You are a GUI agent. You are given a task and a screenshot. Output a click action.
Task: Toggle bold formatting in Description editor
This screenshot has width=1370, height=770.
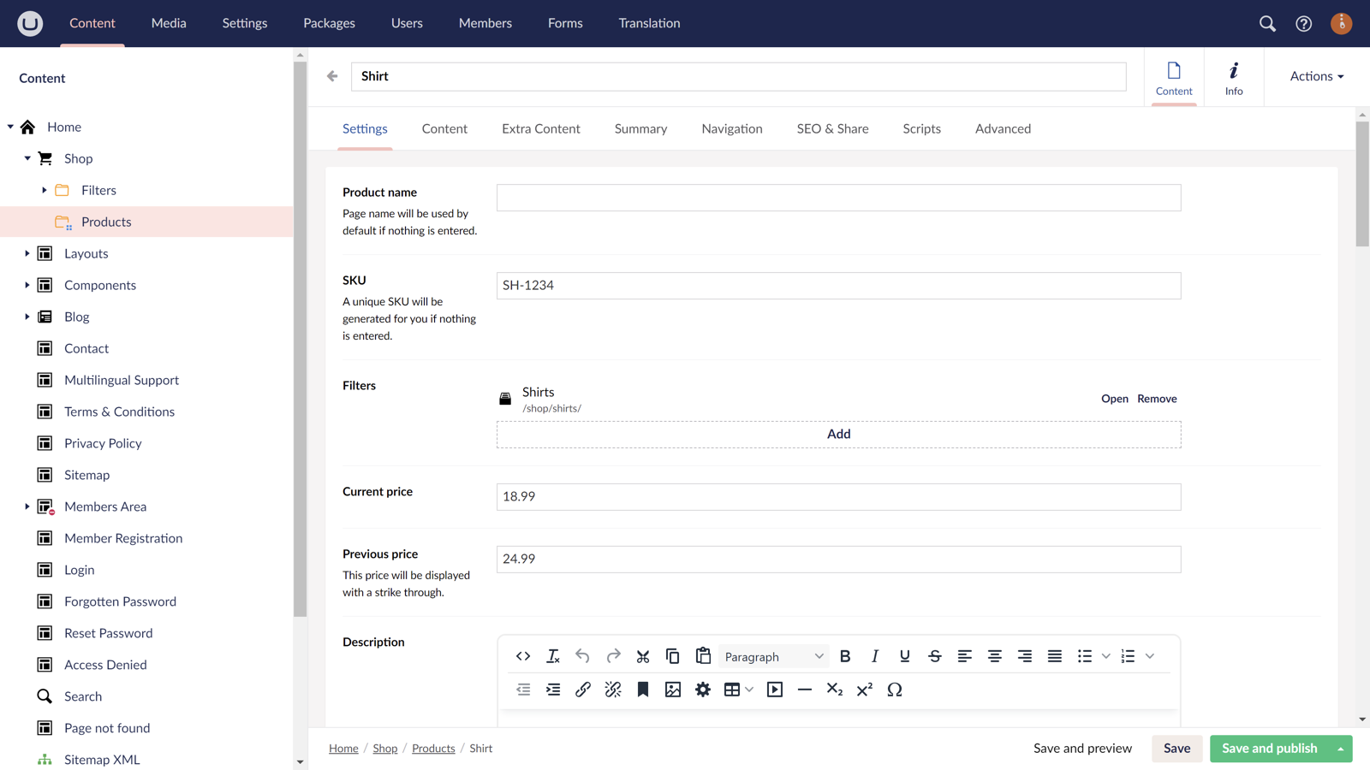pos(845,656)
